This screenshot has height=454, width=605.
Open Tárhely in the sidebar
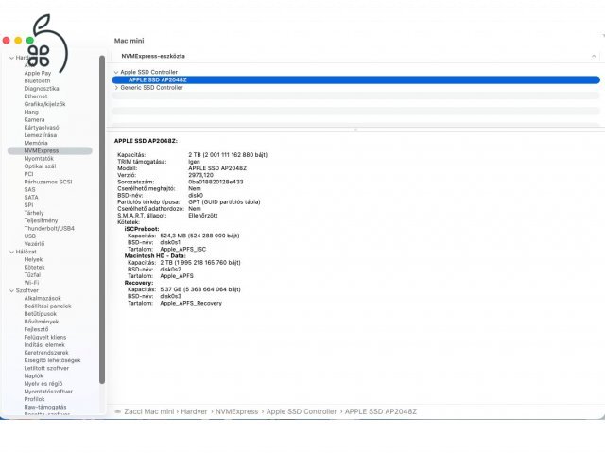coord(34,213)
